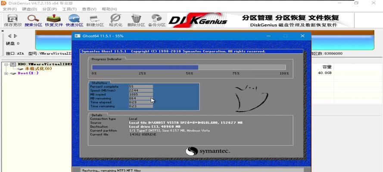
Task: Click the DiskGenius logo banner
Action: pos(198,21)
